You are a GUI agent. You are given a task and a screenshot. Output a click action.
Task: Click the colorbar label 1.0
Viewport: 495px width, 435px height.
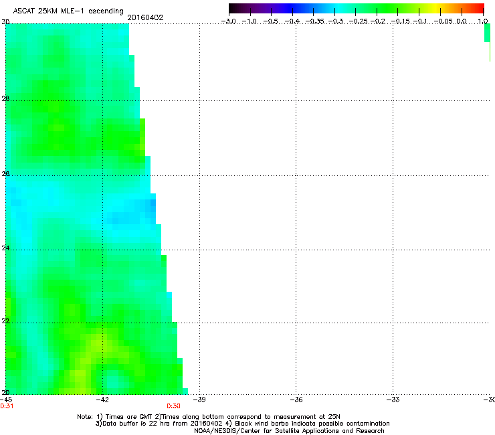pyautogui.click(x=483, y=21)
